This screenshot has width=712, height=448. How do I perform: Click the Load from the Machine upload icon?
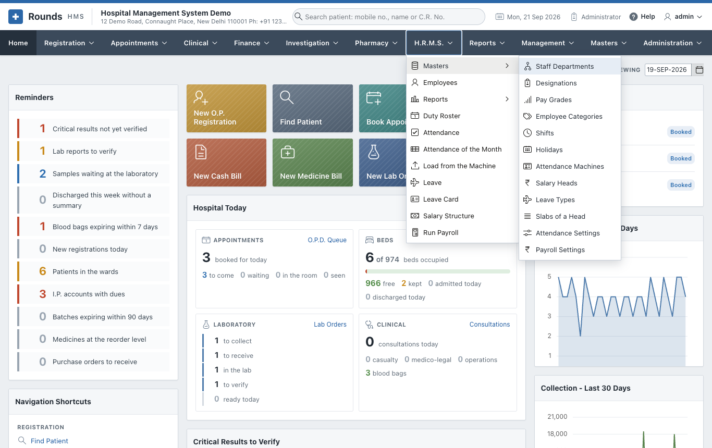coord(415,166)
